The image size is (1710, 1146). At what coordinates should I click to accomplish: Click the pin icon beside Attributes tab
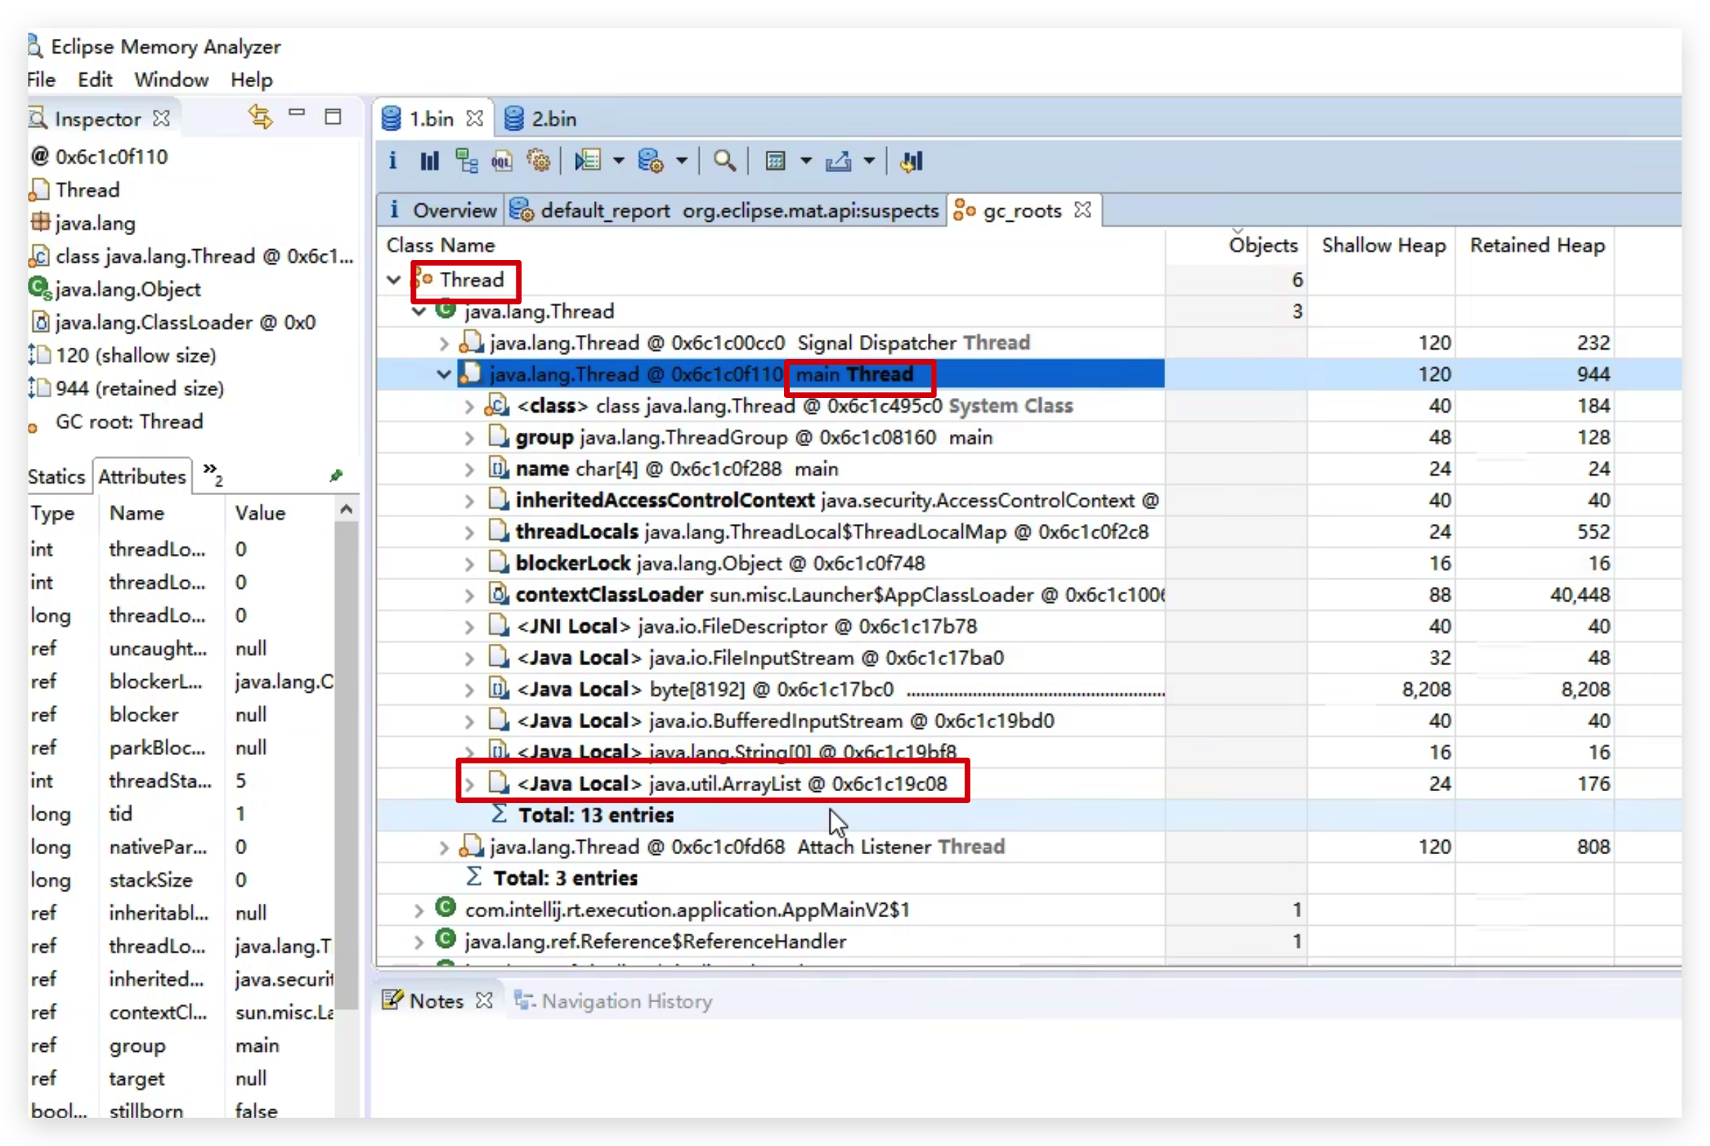pos(336,476)
